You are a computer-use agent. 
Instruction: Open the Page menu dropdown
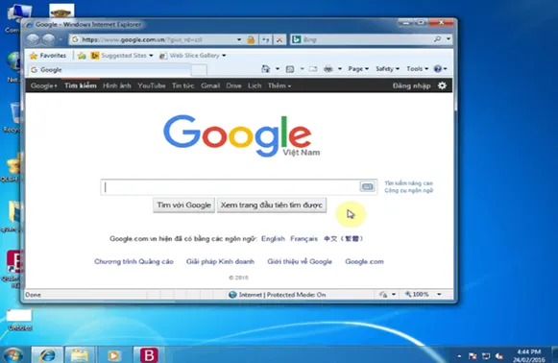pyautogui.click(x=358, y=69)
